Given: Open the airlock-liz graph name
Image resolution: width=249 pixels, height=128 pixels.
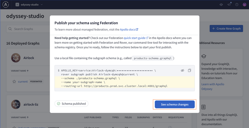Looking at the screenshot, I should tap(31, 104).
